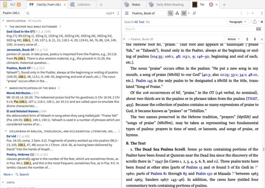The width and height of the screenshot is (265, 188).
Task: Click the timeline flag icon before 1960
Action: (256, 167)
